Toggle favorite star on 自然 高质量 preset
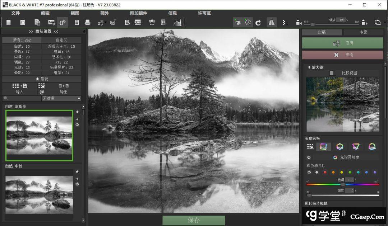 [x=77, y=112]
